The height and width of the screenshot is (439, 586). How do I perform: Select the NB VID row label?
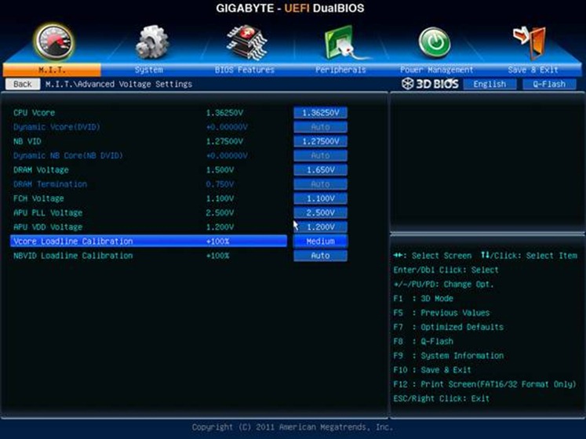[27, 141]
